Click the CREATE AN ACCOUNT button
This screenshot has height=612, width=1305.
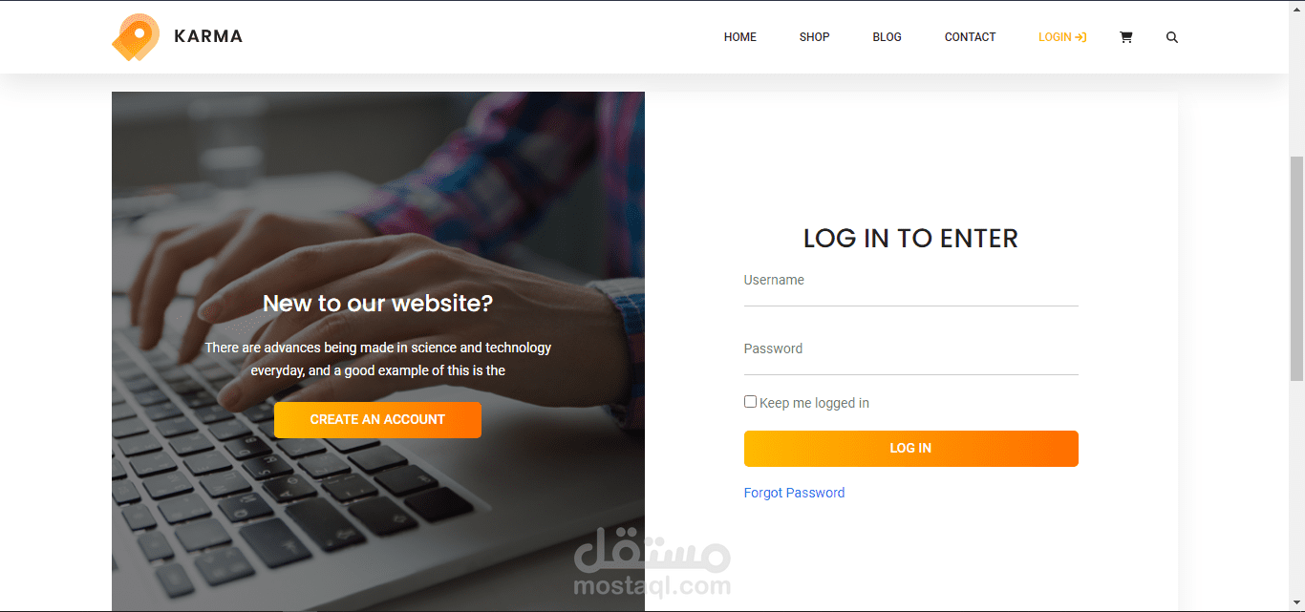point(377,420)
